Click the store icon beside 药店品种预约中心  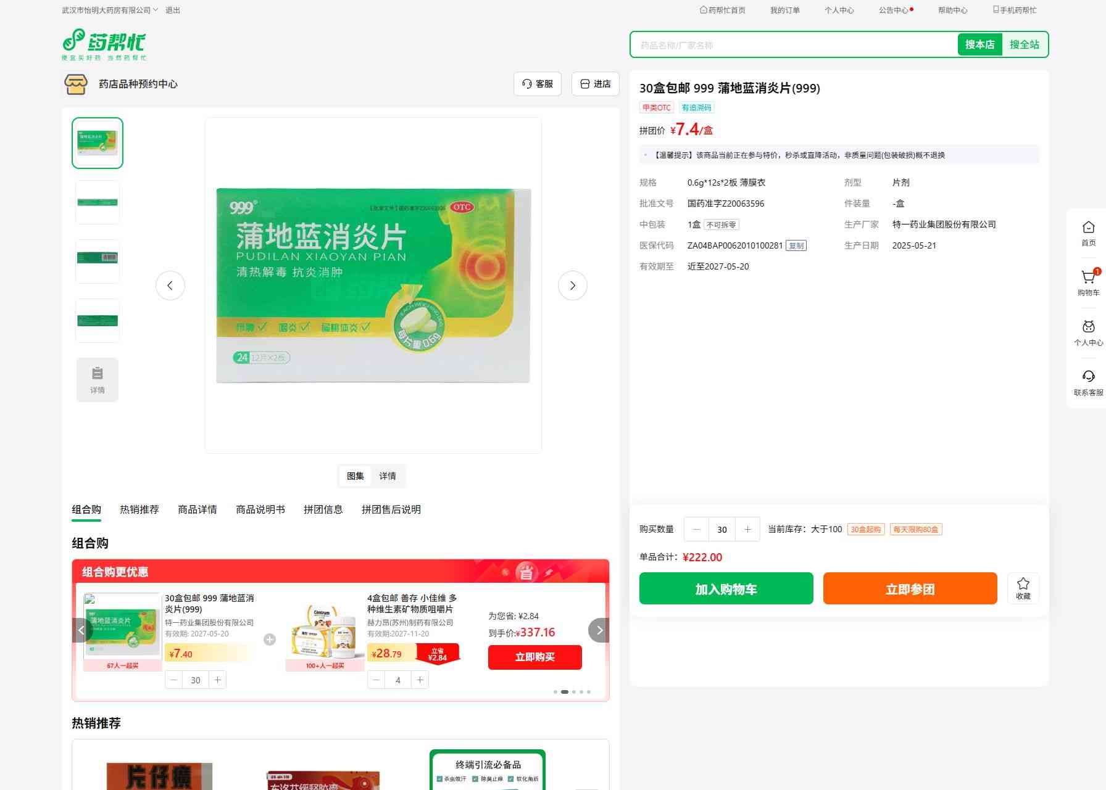(76, 84)
